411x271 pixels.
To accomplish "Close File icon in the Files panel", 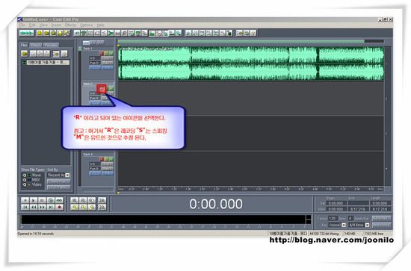I will [x=33, y=54].
